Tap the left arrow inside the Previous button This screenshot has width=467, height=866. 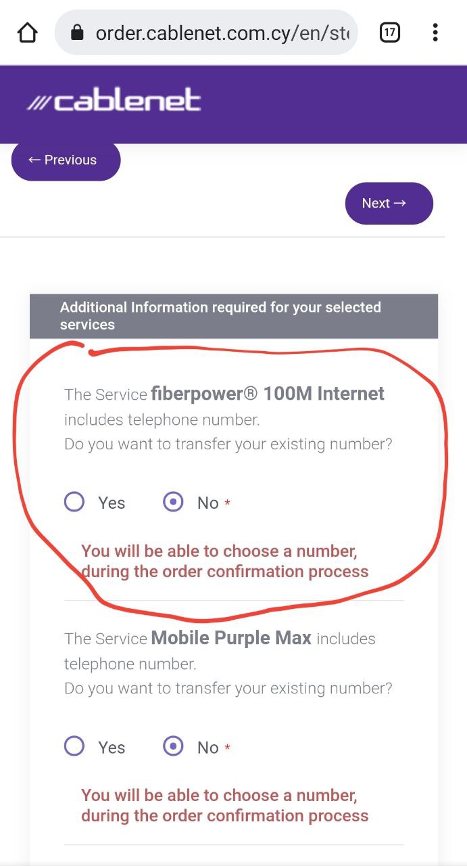[34, 160]
